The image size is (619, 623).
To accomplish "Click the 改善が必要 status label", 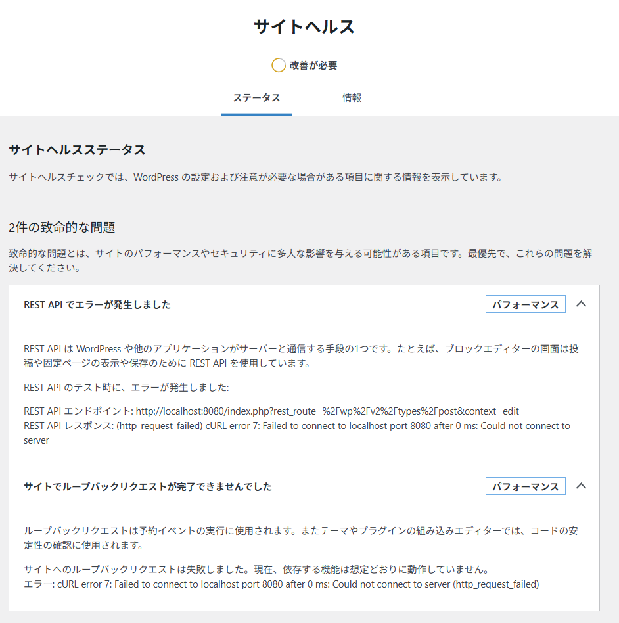I will (313, 66).
